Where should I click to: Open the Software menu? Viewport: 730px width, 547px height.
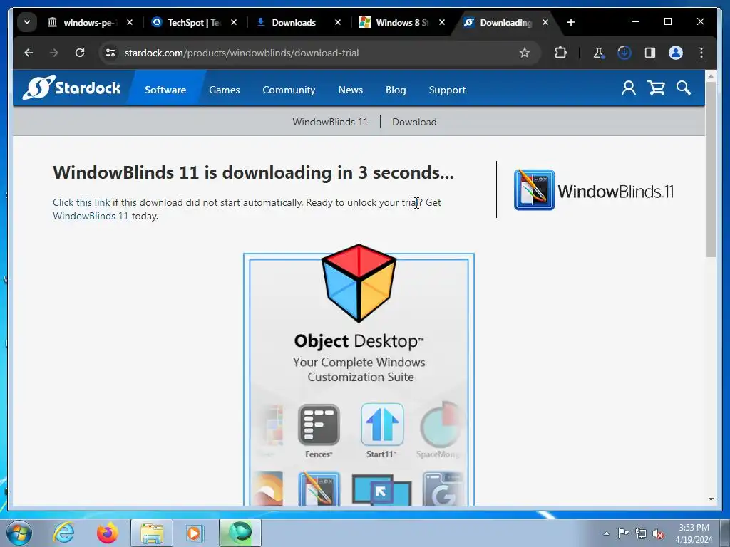point(165,90)
